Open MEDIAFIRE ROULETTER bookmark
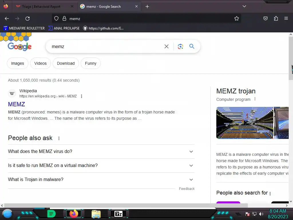 (24, 28)
